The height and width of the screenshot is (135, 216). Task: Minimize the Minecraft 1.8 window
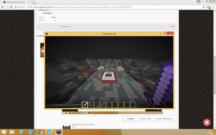coord(160,33)
